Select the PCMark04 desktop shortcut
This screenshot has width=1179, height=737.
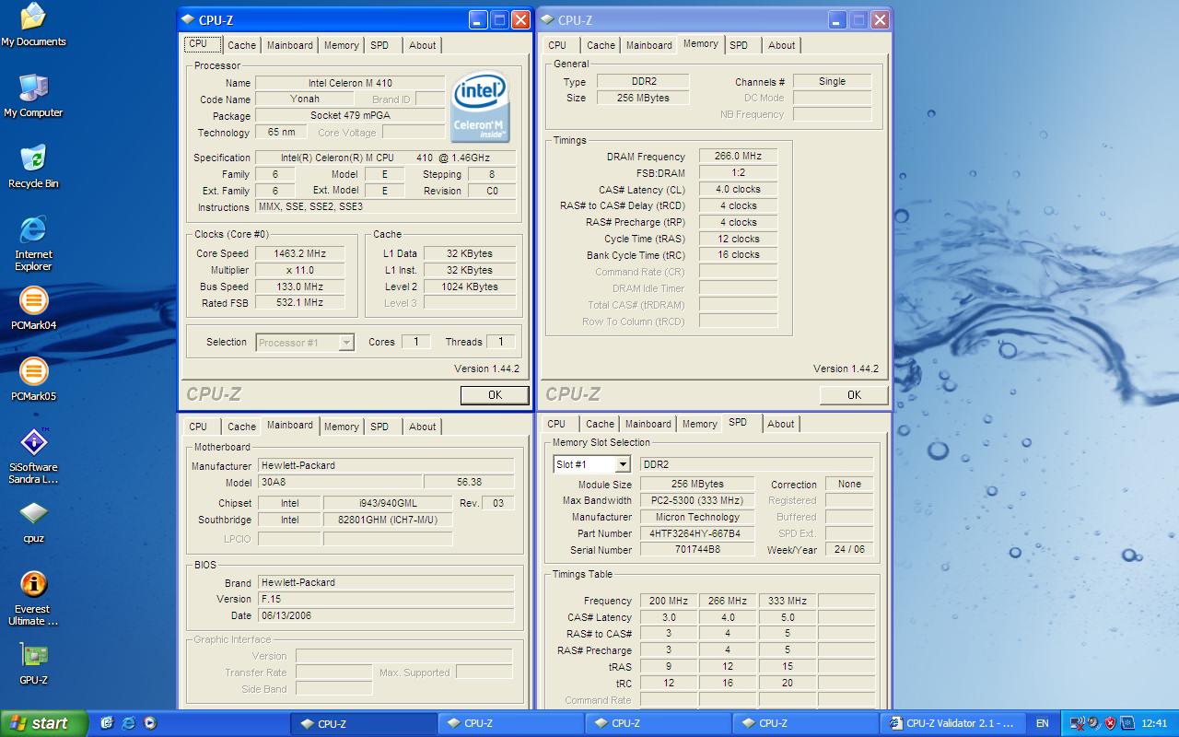pos(33,309)
